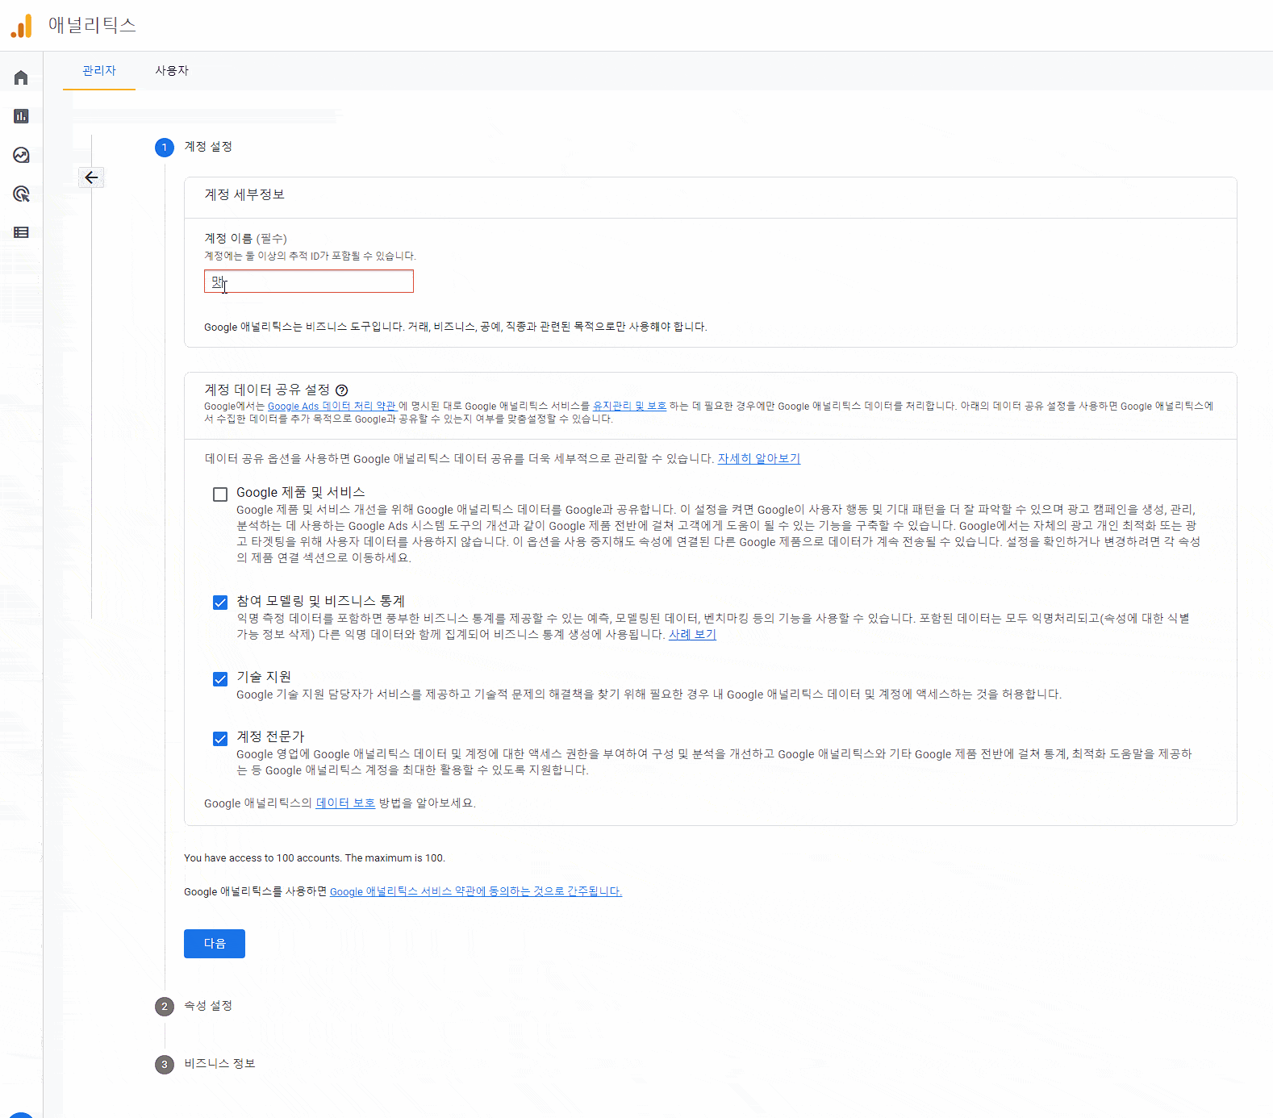Uncheck the 계정 전문가 checkbox

(220, 739)
